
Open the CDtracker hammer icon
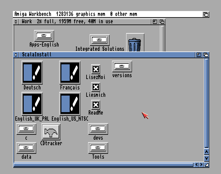click(51, 132)
